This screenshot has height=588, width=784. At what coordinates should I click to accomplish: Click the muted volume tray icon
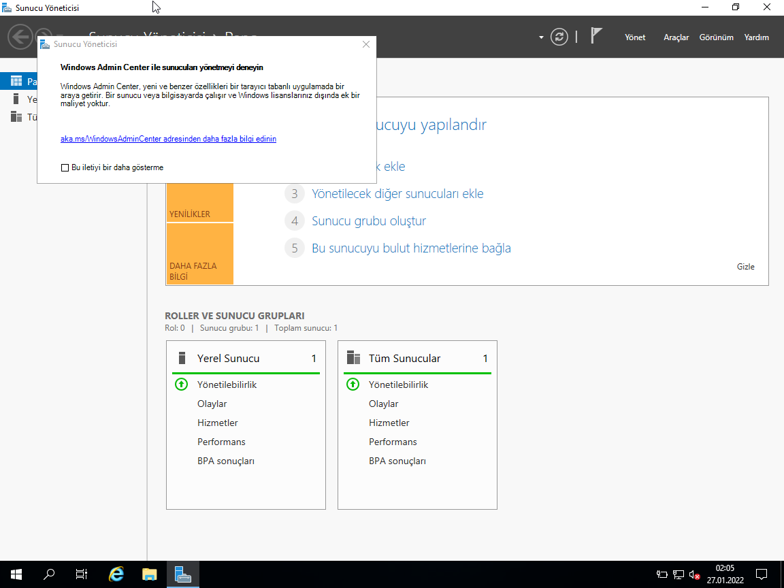[x=695, y=574]
